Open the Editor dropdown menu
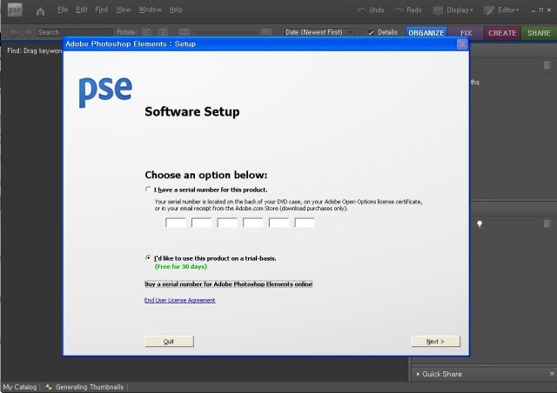 [501, 10]
